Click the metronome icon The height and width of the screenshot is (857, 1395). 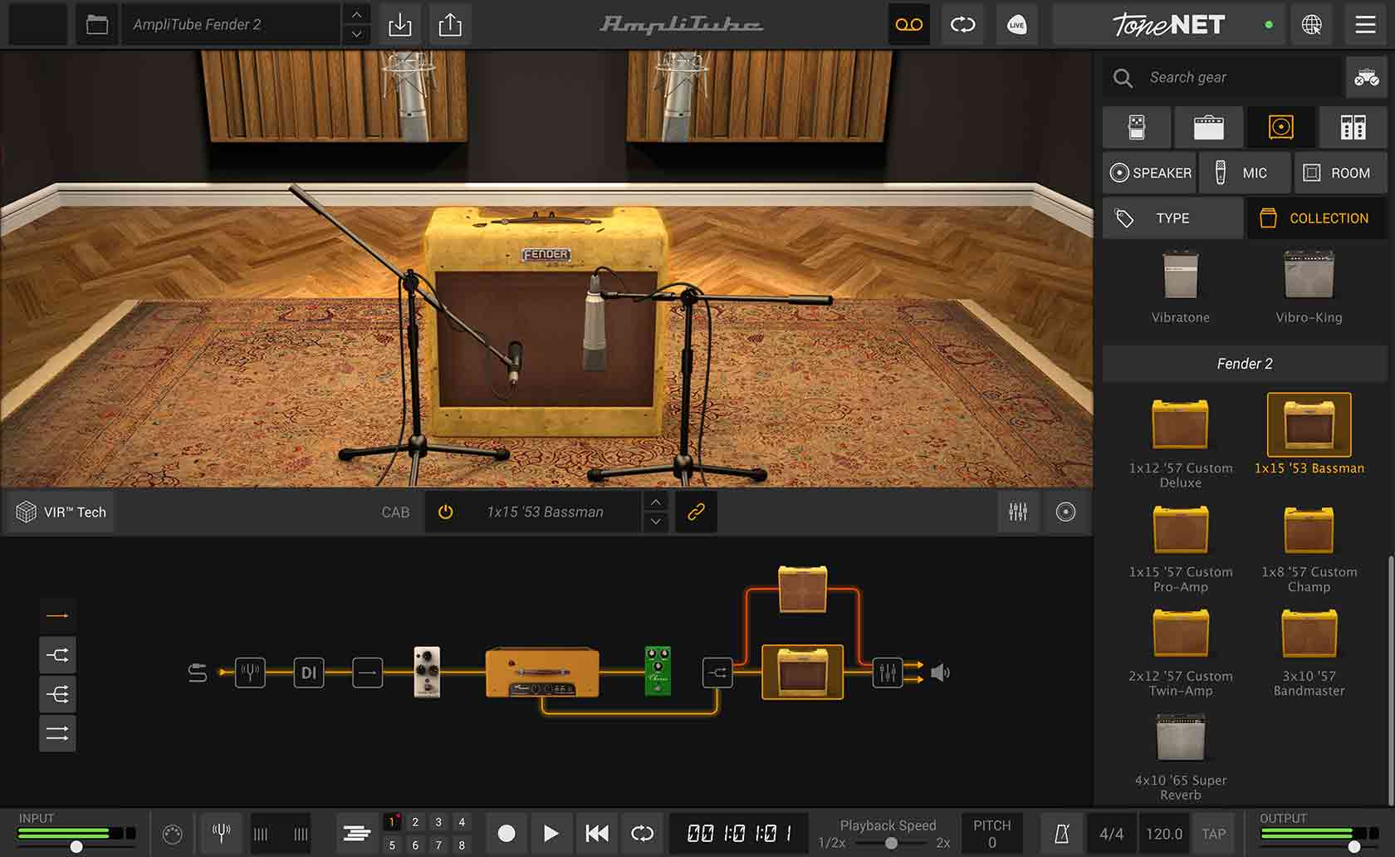pos(1061,834)
